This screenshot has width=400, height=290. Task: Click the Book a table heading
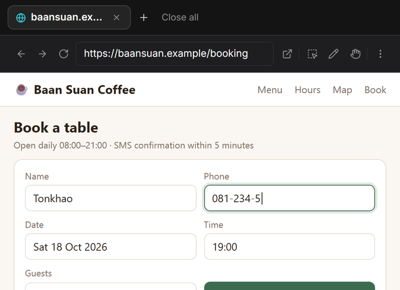(x=56, y=128)
